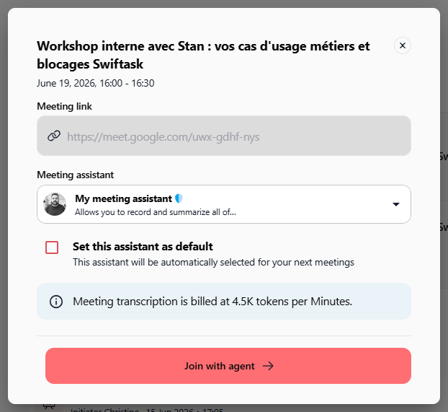
Task: Click the 'Meeting link' label
Action: coord(64,107)
